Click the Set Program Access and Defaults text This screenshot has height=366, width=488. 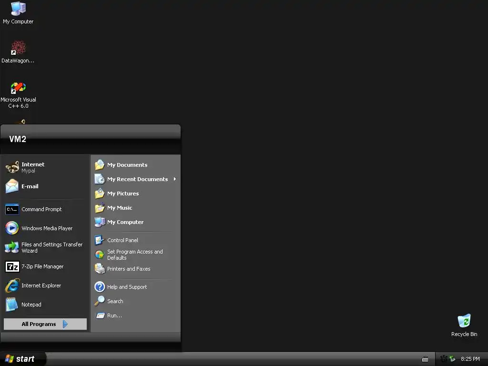tap(135, 254)
